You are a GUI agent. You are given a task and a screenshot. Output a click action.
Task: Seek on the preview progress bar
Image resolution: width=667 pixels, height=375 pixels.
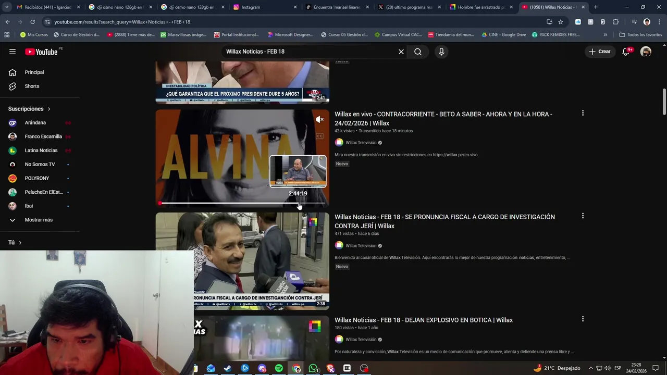242,203
